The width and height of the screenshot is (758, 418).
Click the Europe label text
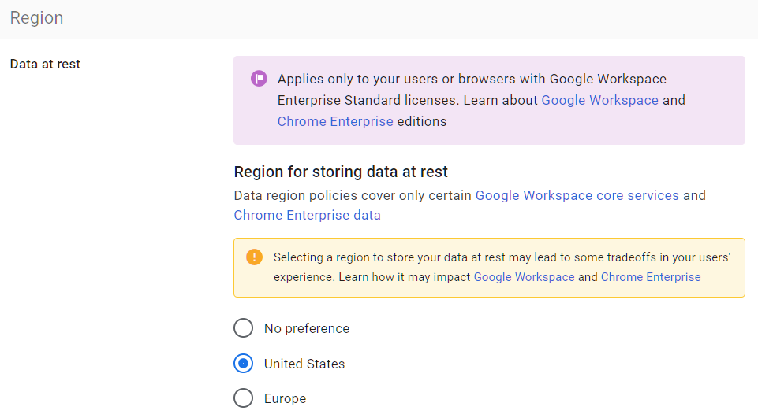[x=285, y=398]
